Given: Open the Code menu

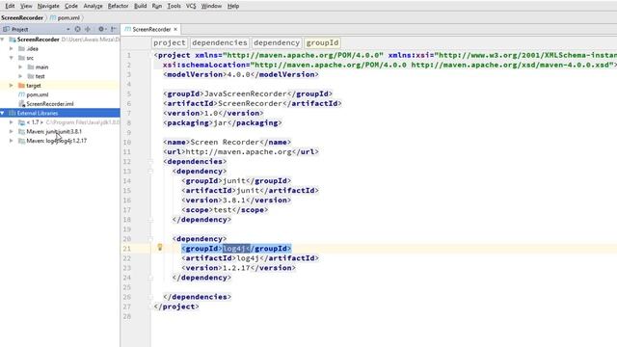Looking at the screenshot, I should (71, 6).
